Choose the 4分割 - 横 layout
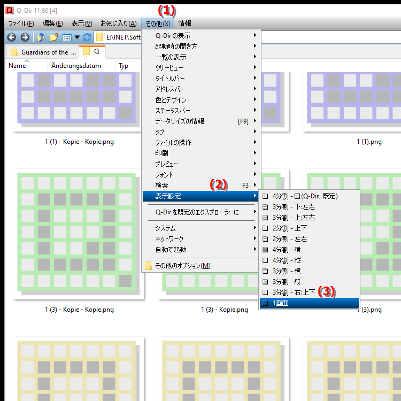 (309, 250)
